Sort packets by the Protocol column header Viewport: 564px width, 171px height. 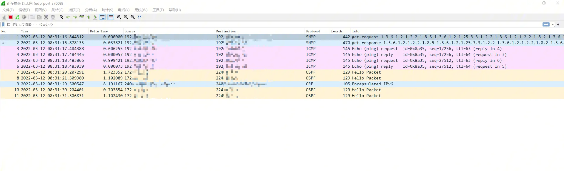pos(313,31)
